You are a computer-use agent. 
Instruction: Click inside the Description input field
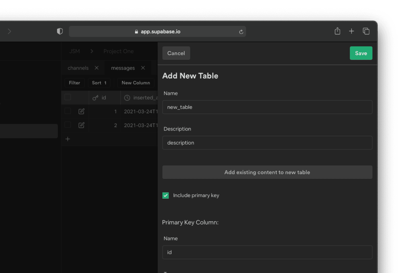pos(267,143)
